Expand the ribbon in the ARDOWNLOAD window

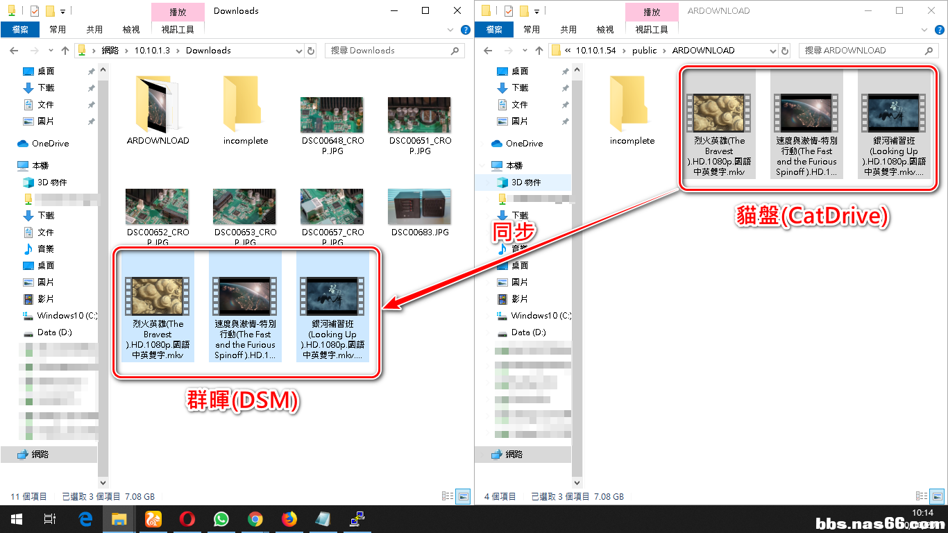[x=924, y=30]
